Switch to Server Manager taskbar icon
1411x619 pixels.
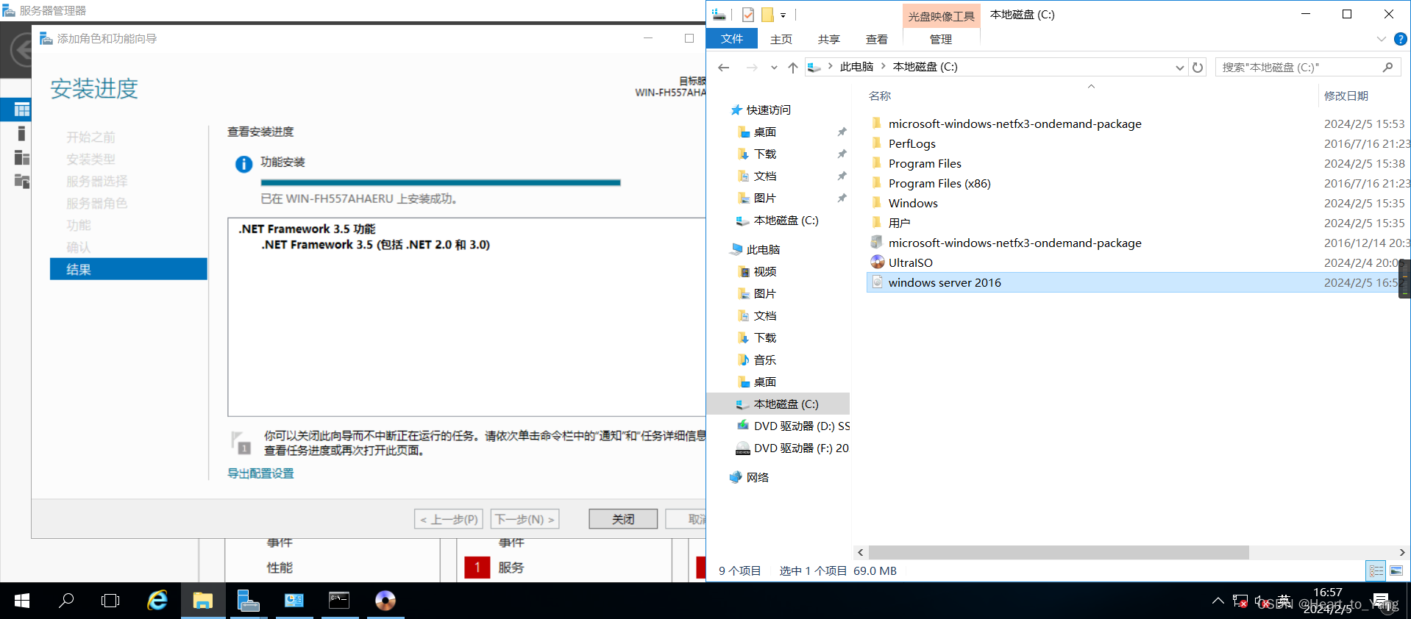[248, 601]
